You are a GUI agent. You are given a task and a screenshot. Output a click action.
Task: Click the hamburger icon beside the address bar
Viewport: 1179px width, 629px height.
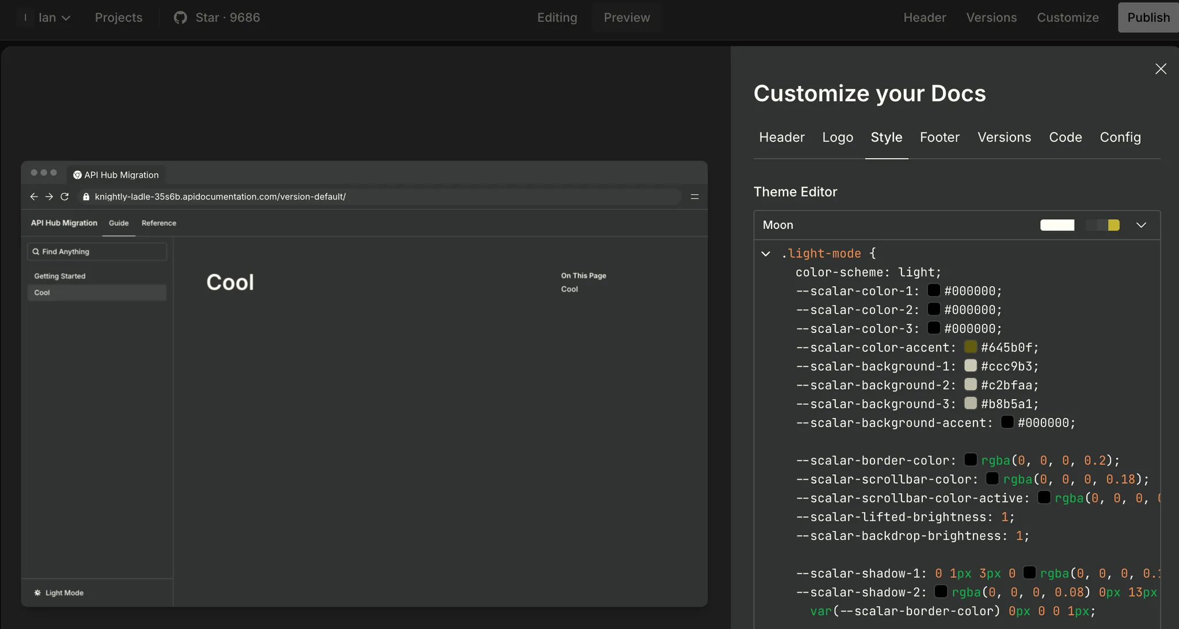[x=694, y=197]
